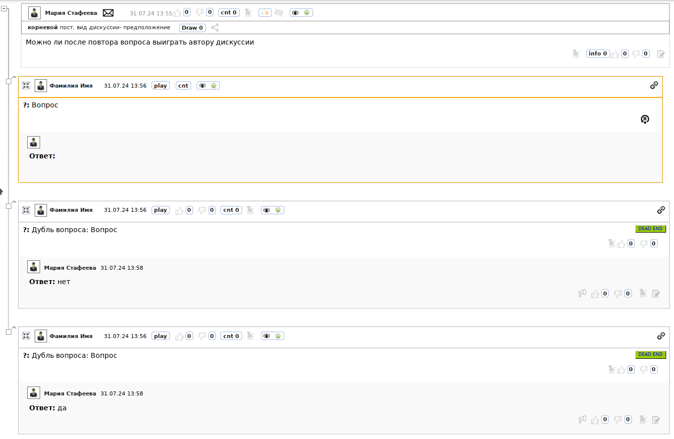This screenshot has width=674, height=439.
Task: Click megaphone icon in the нет answer
Action: pos(582,293)
